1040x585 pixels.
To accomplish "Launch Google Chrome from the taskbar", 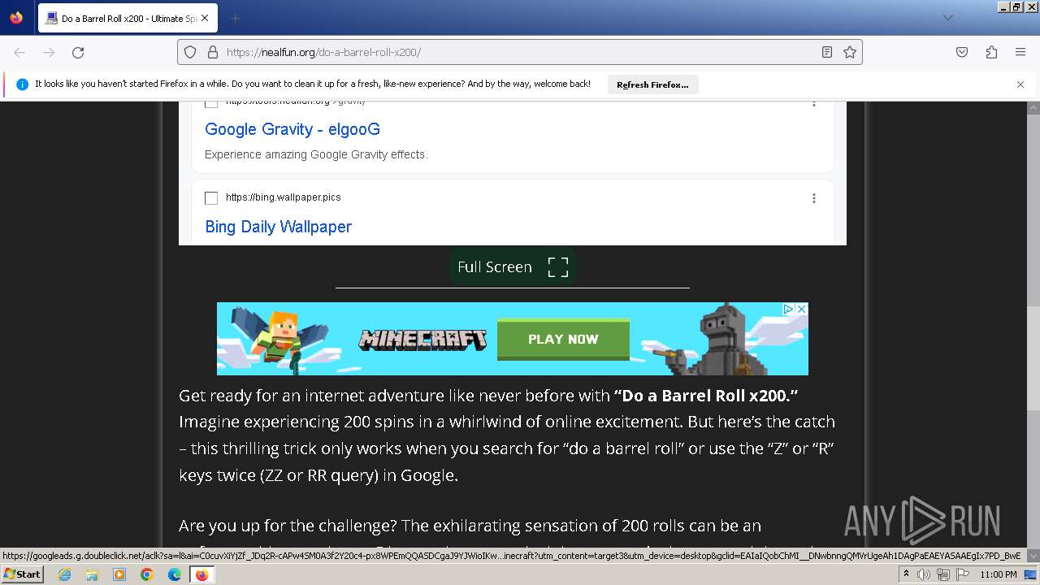I will coord(147,574).
